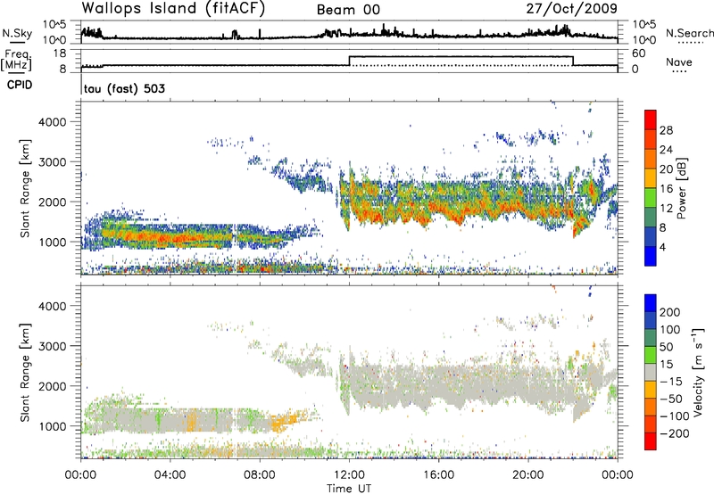Click the 2000 tick label in power panel
714x494 pixels.
52,202
